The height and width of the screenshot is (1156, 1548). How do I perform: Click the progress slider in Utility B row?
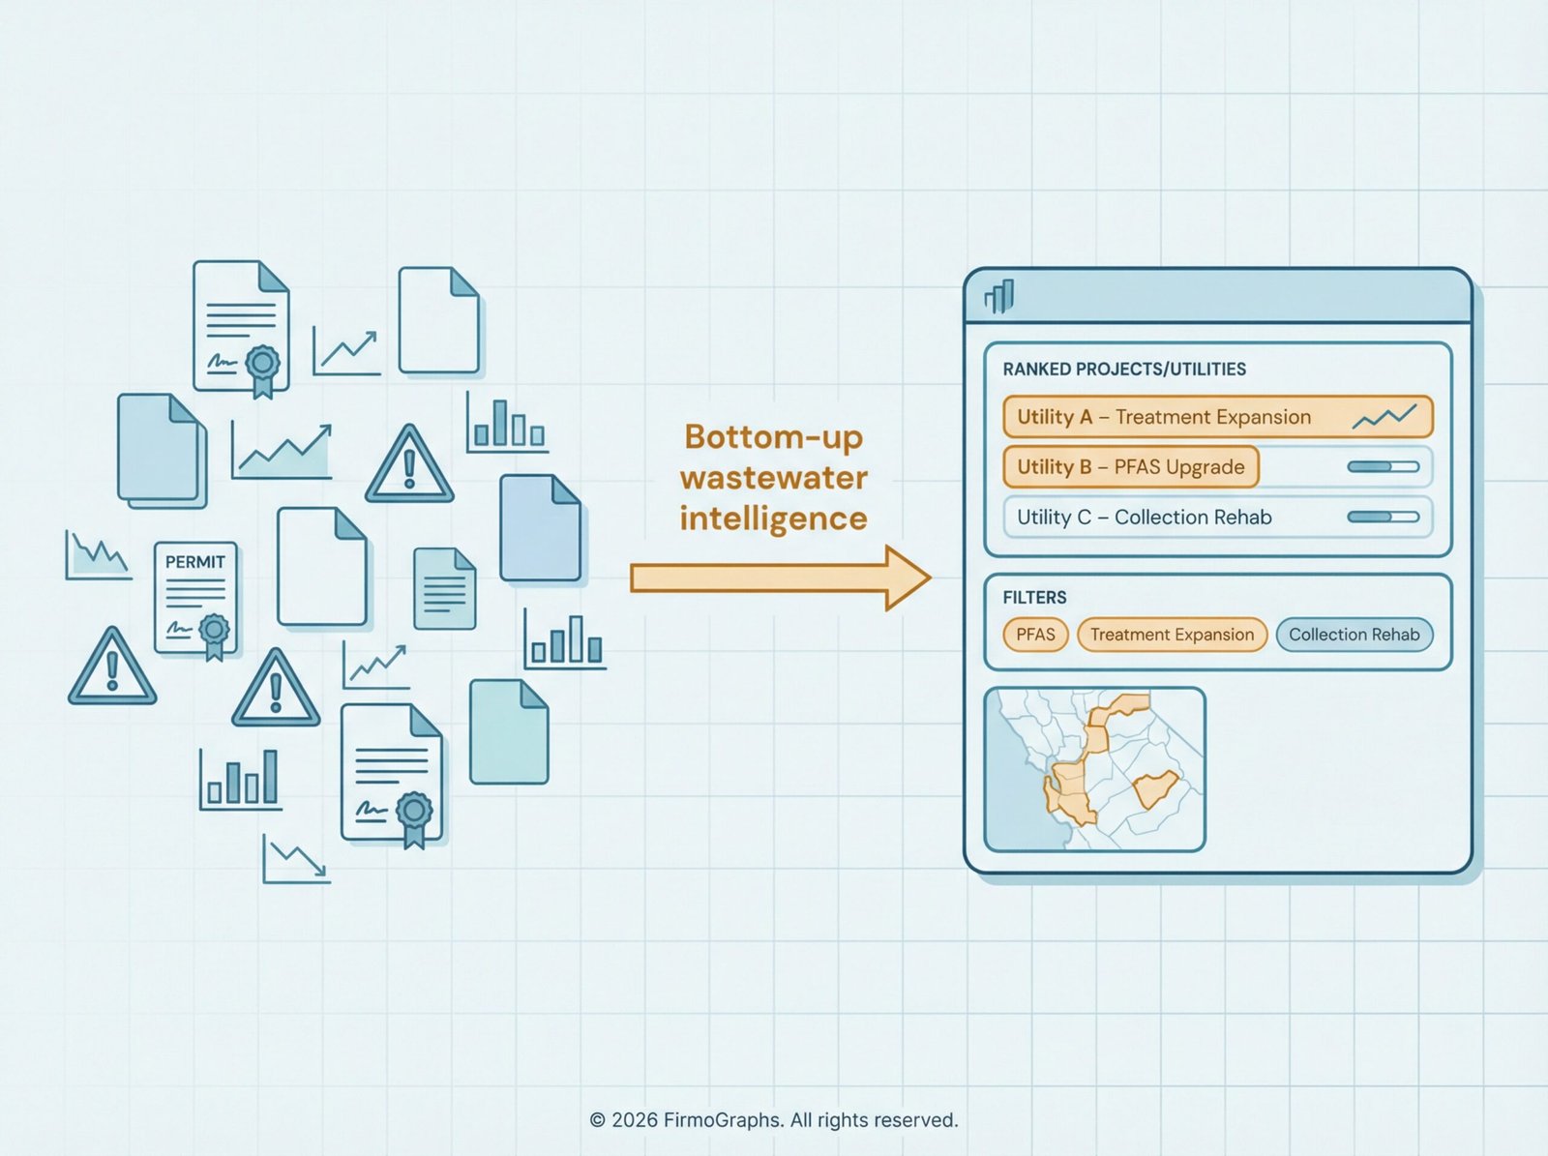1383,467
